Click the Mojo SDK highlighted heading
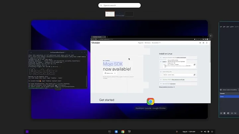This screenshot has height=134, width=239. [113, 64]
